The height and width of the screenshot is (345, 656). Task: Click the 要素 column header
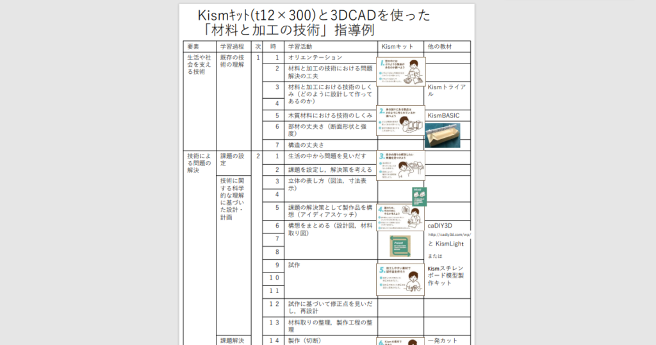[x=193, y=47]
